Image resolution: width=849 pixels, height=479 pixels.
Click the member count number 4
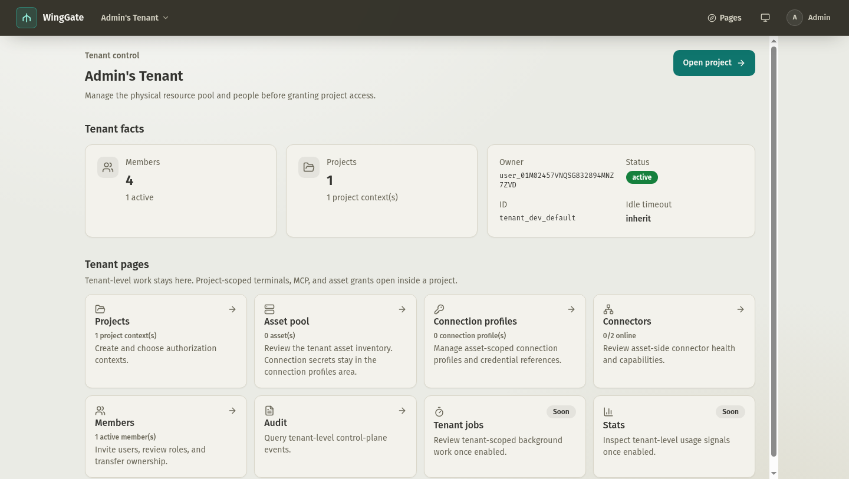[130, 180]
